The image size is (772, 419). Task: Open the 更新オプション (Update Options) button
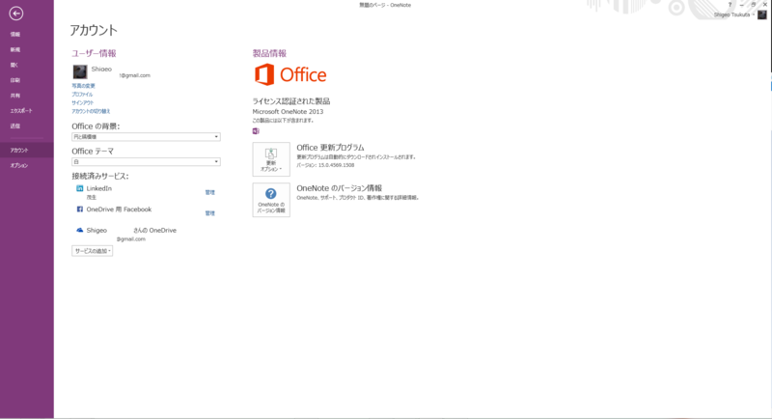271,159
